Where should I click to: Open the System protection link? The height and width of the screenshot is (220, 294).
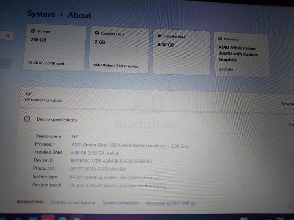coord(120,203)
